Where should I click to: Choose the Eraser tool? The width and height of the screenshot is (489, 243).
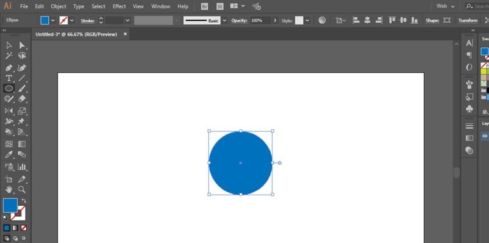click(x=22, y=99)
